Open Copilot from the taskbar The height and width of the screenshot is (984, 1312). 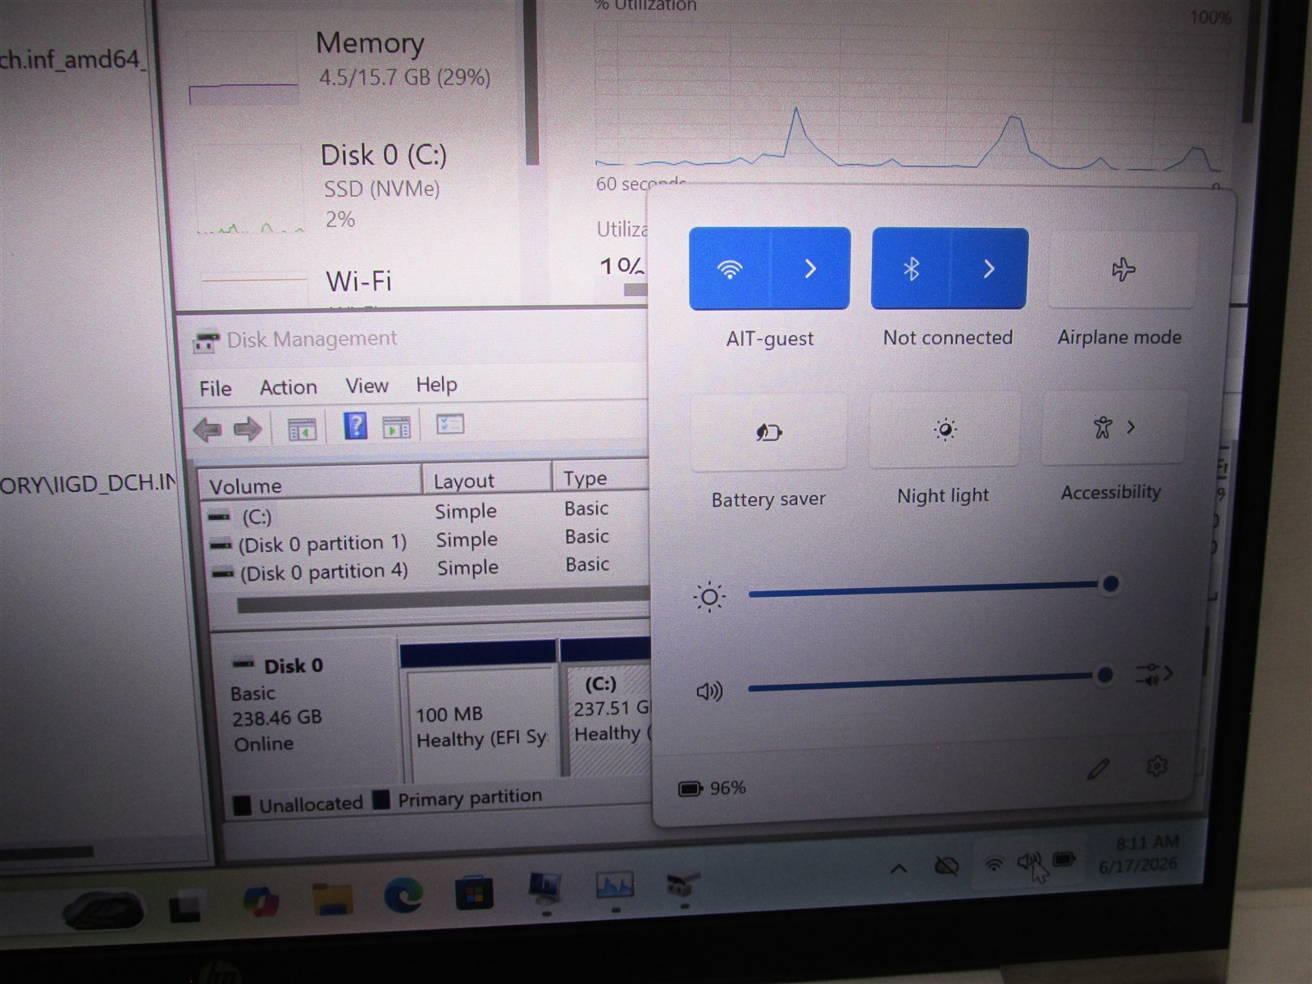(261, 900)
